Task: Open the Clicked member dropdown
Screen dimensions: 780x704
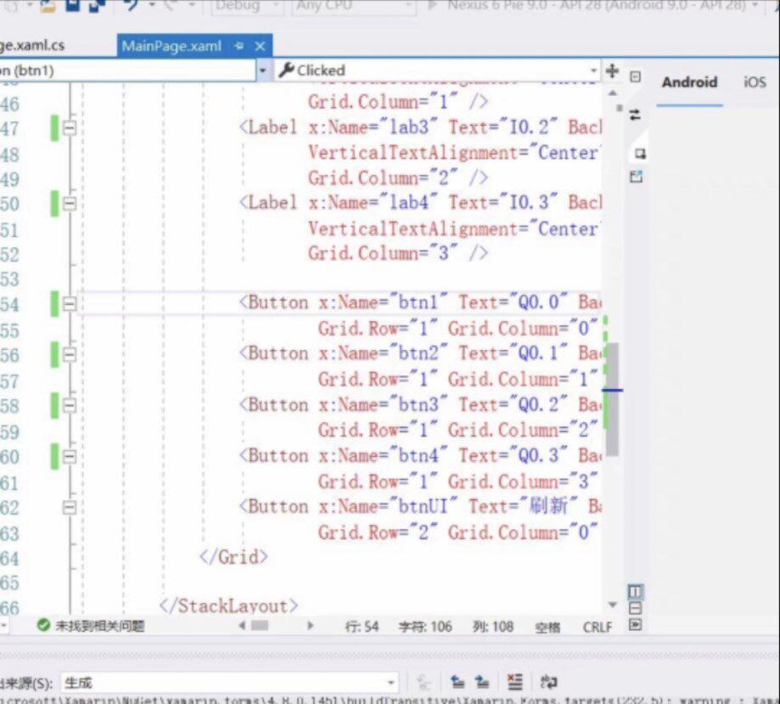Action: click(x=437, y=70)
